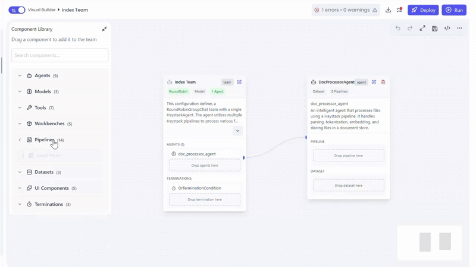Toggle the Visual Builder switch
The image size is (476, 267).
pos(17,10)
